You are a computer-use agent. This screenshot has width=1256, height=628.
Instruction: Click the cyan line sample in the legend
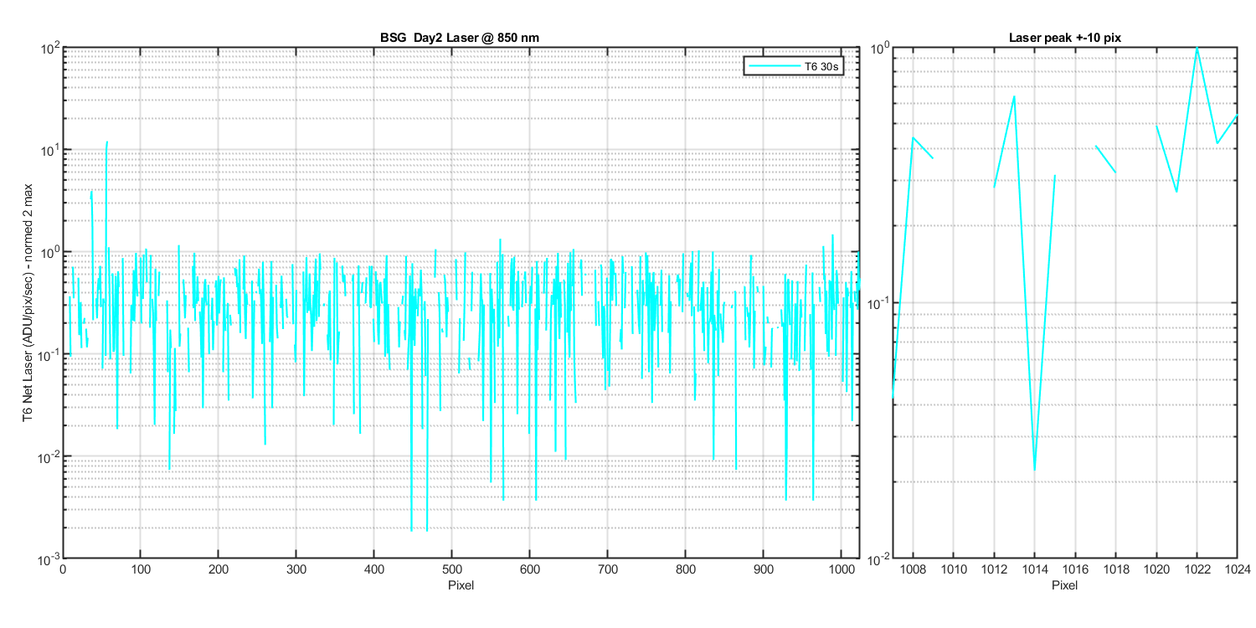coord(774,66)
